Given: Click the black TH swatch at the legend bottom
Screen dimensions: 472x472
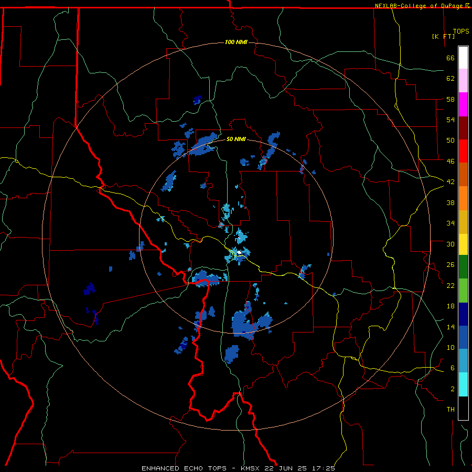Looking at the screenshot, I should click(463, 408).
